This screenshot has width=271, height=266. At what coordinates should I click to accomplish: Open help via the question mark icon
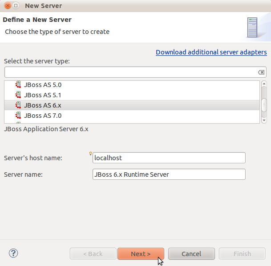pos(13,253)
